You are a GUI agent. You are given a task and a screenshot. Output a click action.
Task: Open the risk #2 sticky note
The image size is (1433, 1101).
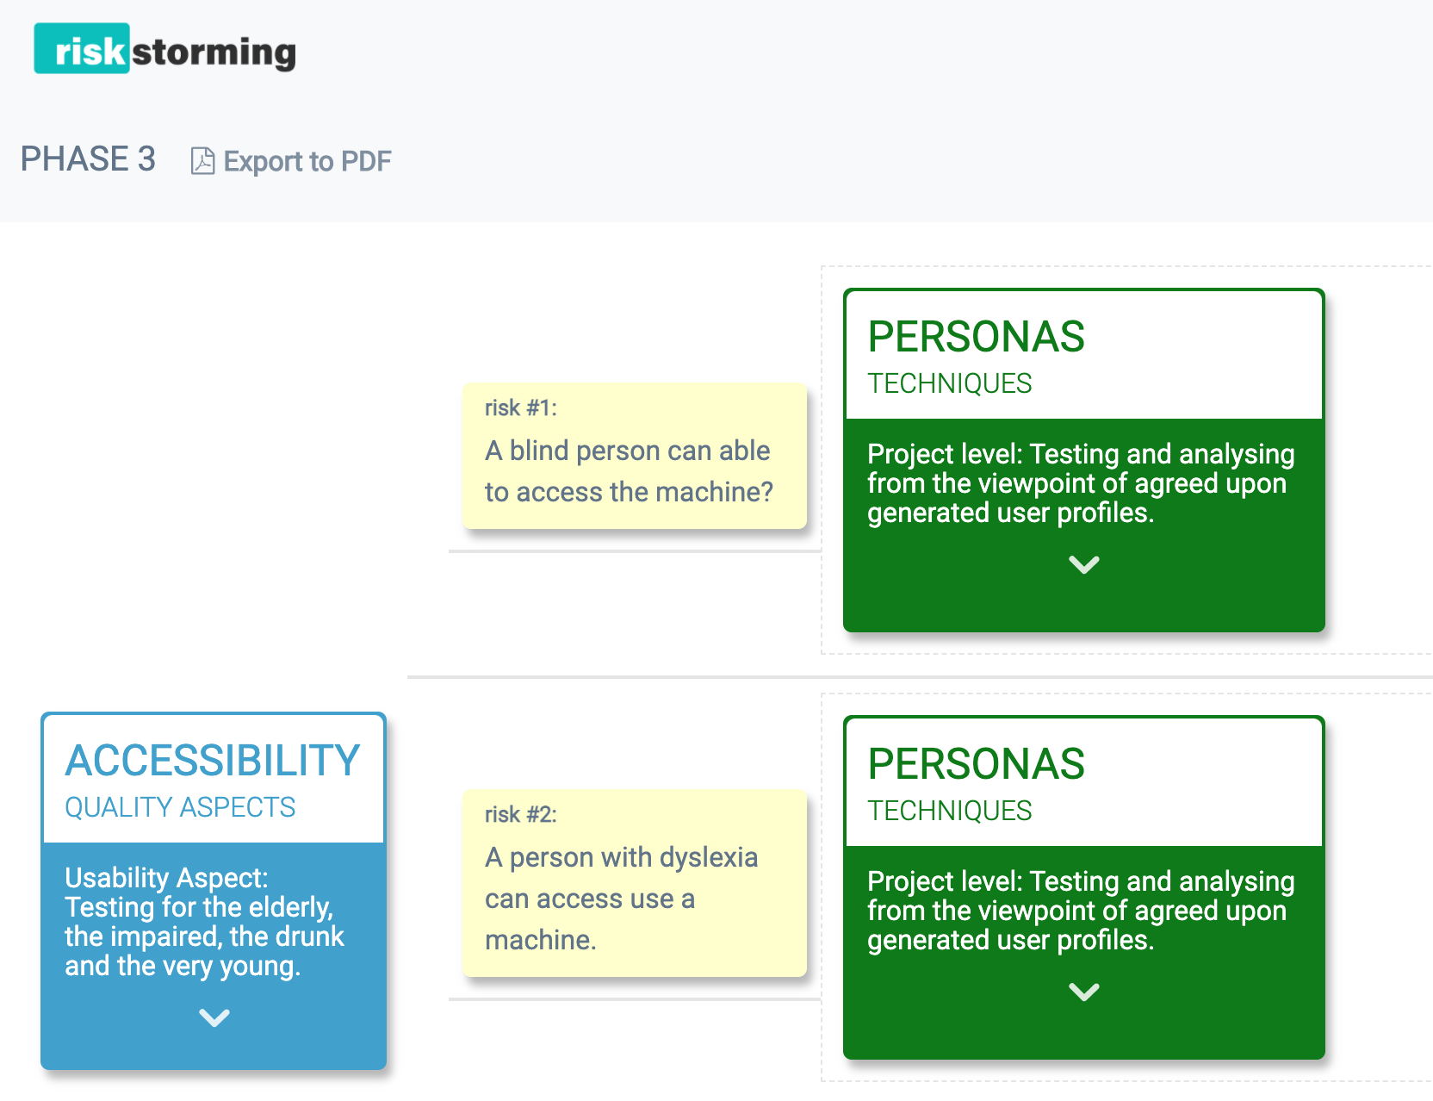coord(634,883)
